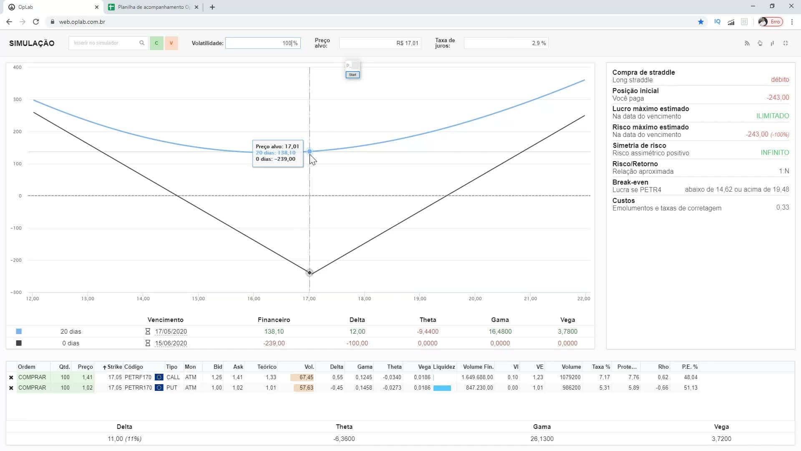Viewport: 801px width, 451px height.
Task: Click the search magnifier in simulator field
Action: click(x=142, y=43)
